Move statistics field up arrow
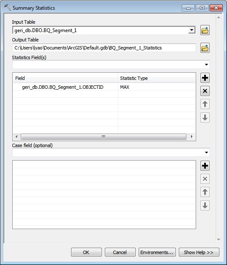Screen dimensions: 227x265 tap(205, 104)
